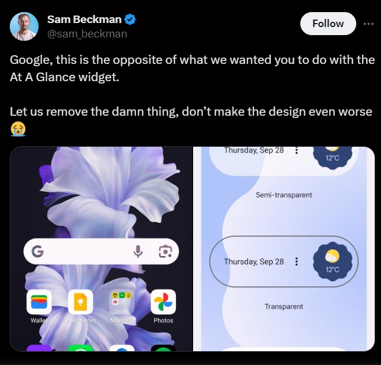
Task: Tap the microphone voice search icon
Action: [138, 251]
